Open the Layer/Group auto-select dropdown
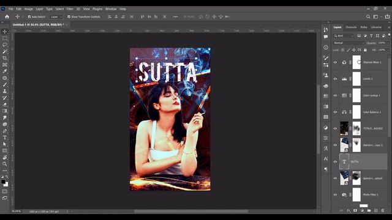The width and height of the screenshot is (392, 220). tap(56, 16)
